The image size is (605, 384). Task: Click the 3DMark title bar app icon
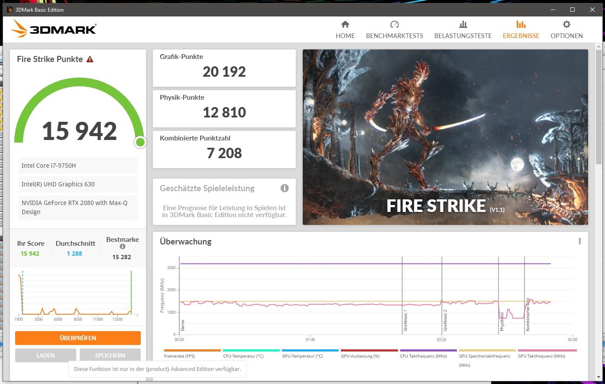tap(10, 10)
